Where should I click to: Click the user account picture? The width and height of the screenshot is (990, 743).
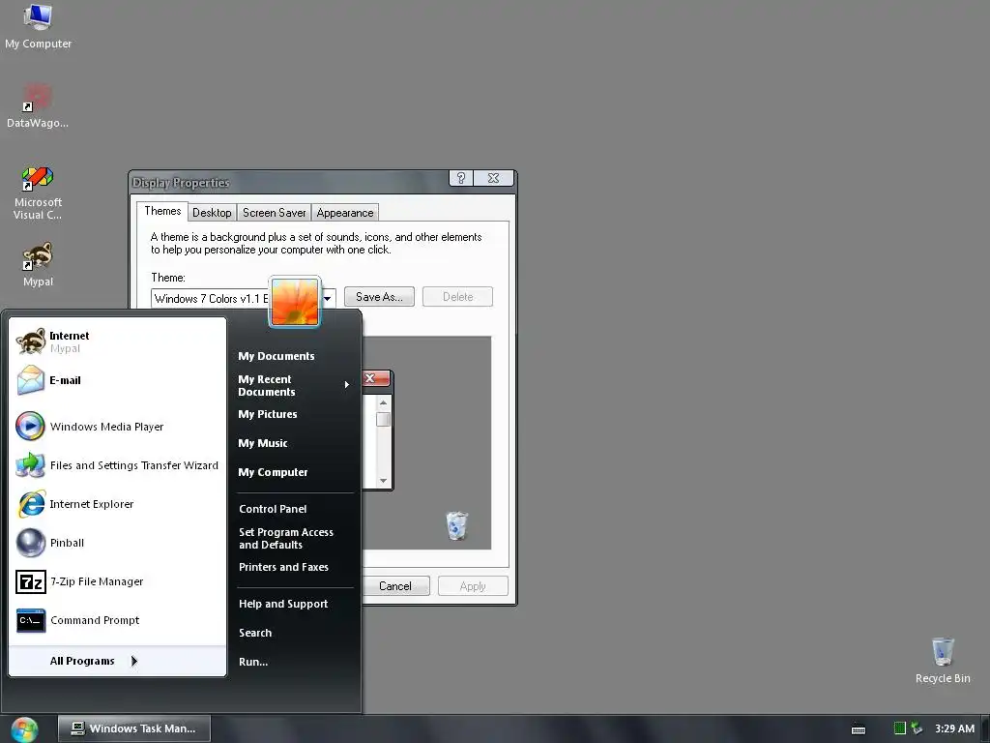[295, 302]
